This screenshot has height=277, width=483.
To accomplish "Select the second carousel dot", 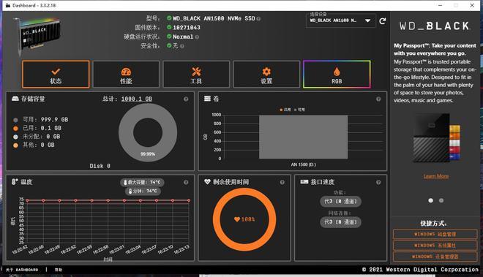I will pos(441,200).
